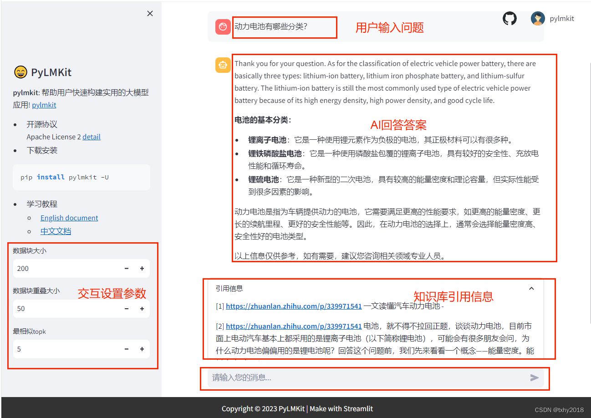
Task: Click the 最相似topk label
Action: (x=30, y=331)
